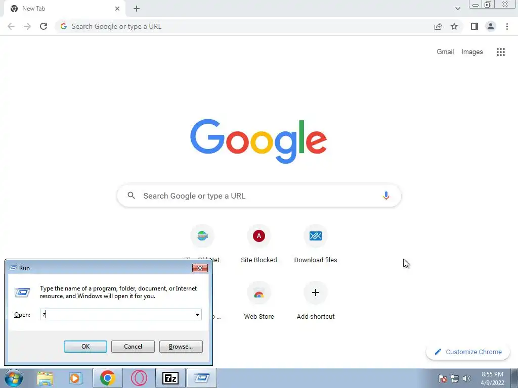The image size is (518, 388).
Task: Open Windows Explorer from the taskbar
Action: coord(45,378)
